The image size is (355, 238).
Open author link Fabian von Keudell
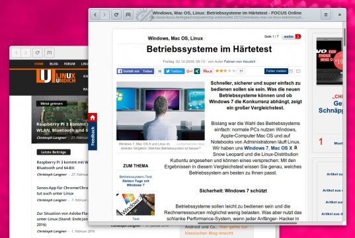[x=239, y=61]
